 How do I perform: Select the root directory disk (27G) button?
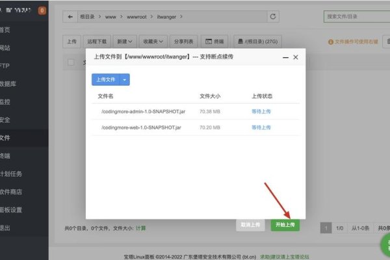pyautogui.click(x=257, y=42)
